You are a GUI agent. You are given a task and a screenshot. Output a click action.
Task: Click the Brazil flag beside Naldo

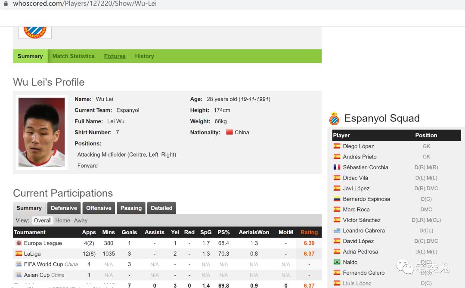click(337, 262)
